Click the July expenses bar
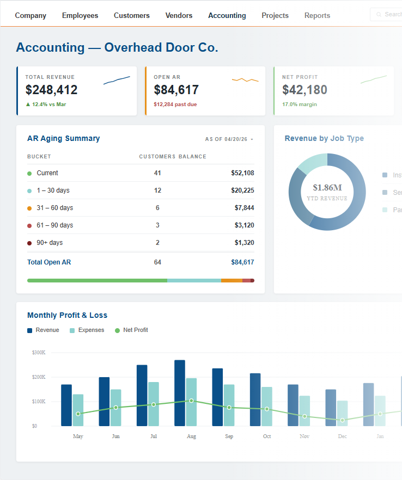This screenshot has height=480, width=402. [x=154, y=404]
